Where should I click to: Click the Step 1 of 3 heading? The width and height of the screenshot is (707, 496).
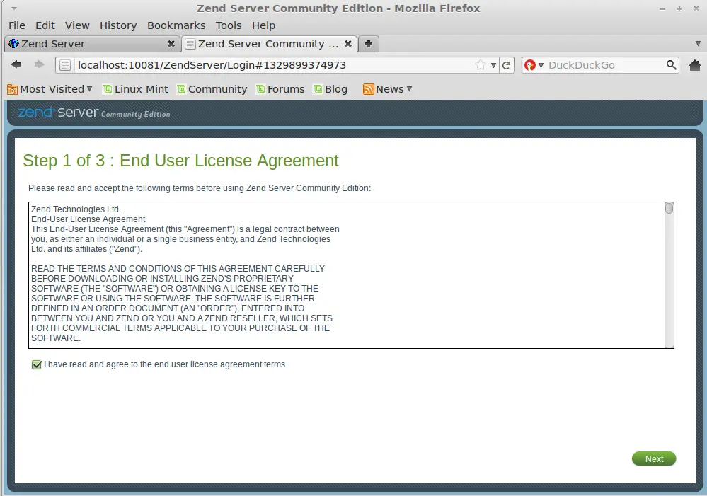point(180,161)
